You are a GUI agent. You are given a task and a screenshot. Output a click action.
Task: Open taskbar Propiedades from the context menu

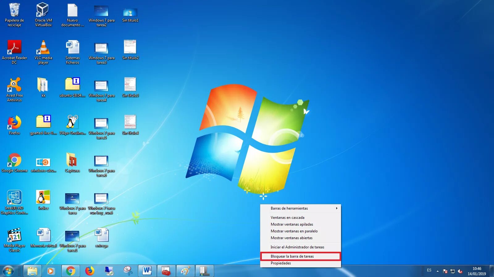coord(300,263)
